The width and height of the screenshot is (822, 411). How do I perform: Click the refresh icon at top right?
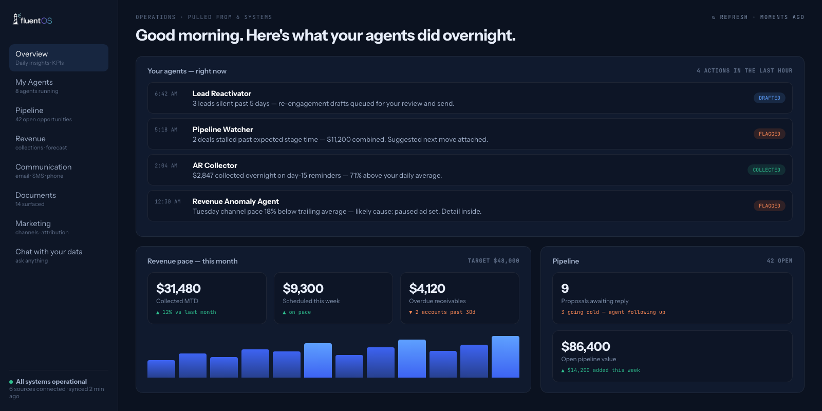point(714,17)
